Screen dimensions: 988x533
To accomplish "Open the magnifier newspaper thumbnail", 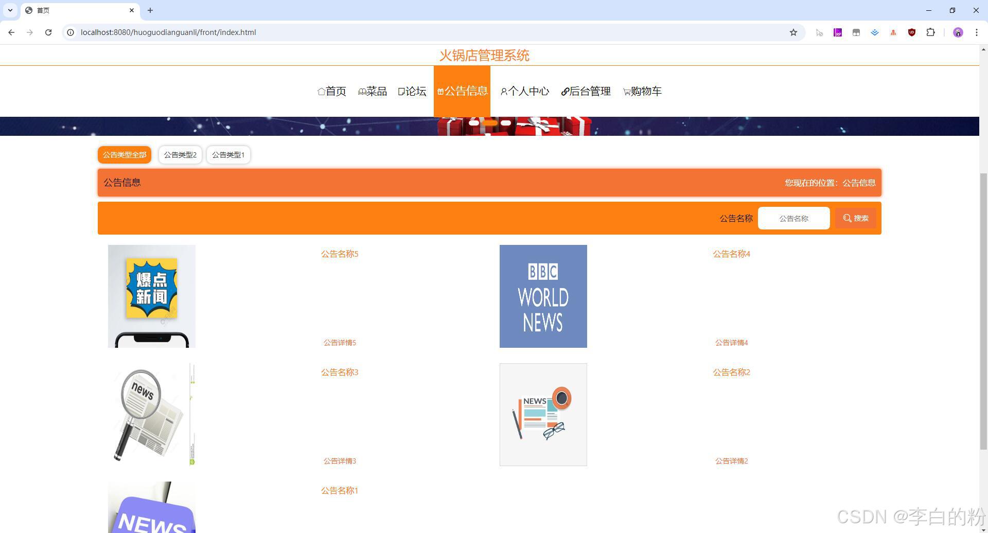I will pos(152,415).
